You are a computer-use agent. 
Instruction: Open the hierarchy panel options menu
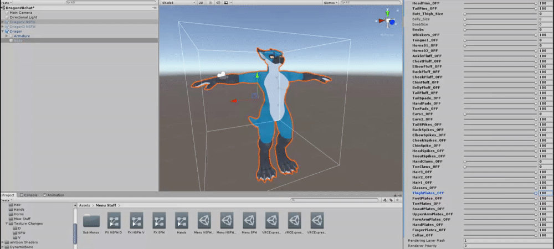tap(155, 7)
